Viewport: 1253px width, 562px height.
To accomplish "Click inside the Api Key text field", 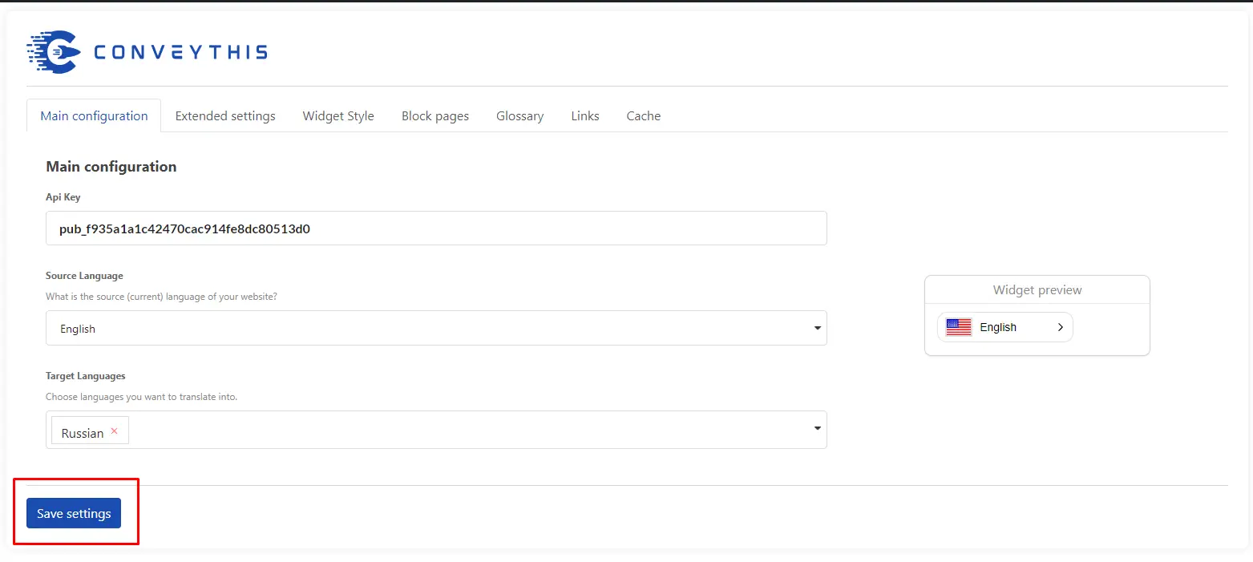I will coord(436,228).
